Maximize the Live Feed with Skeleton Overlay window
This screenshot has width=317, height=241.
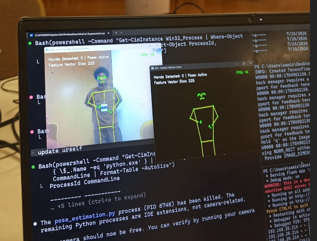tap(150, 46)
